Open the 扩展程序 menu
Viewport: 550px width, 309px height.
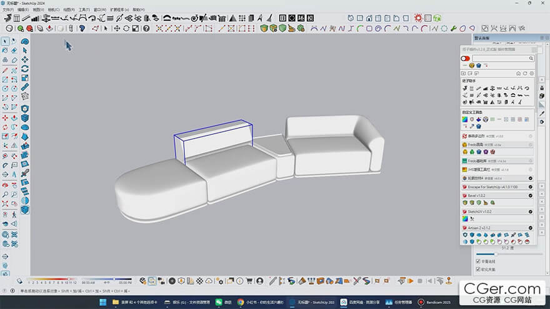pyautogui.click(x=119, y=9)
